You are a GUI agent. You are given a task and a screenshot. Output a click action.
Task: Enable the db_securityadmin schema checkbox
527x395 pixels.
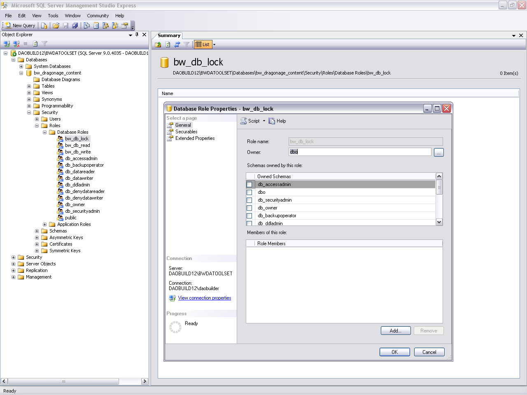click(250, 200)
